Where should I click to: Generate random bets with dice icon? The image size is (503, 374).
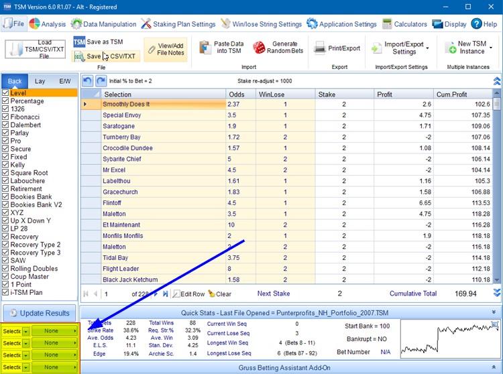click(259, 48)
